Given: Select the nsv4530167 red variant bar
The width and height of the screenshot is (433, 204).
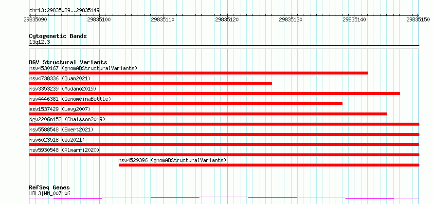Looking at the screenshot, I should point(198,73).
